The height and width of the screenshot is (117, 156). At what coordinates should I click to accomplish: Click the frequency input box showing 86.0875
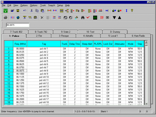[18, 25]
